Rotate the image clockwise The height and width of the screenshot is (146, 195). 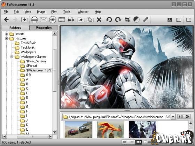coord(118,20)
